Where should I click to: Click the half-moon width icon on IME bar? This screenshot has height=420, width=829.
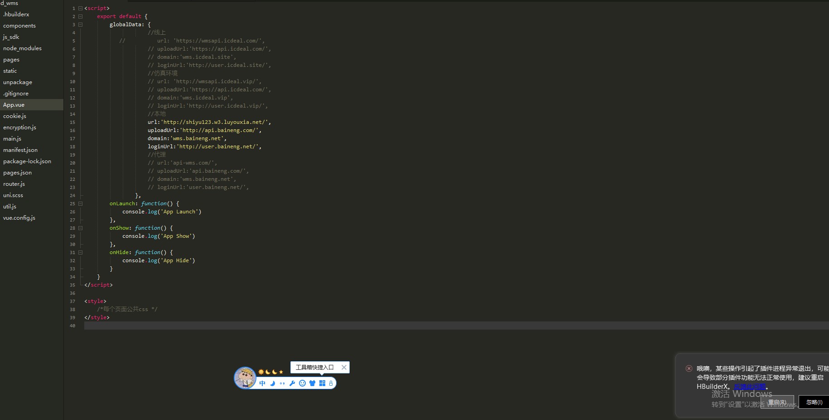pos(273,383)
